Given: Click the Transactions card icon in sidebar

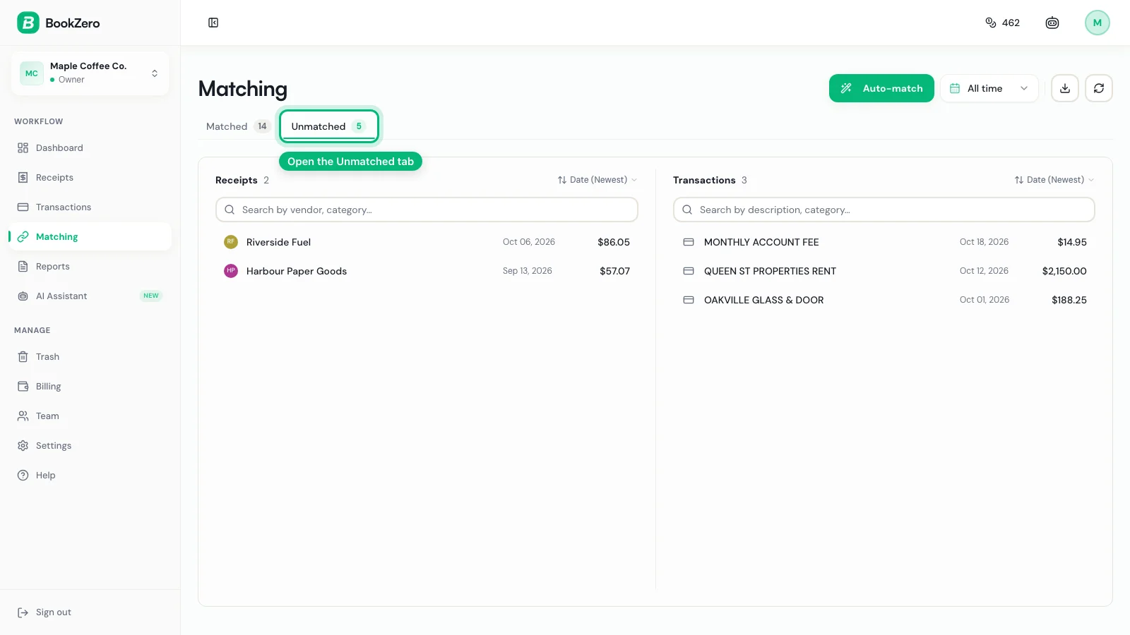Looking at the screenshot, I should pyautogui.click(x=23, y=207).
